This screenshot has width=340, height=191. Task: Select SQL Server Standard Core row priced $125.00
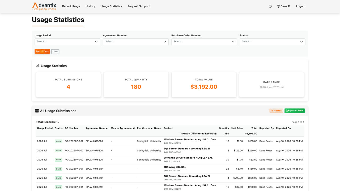[170, 150]
